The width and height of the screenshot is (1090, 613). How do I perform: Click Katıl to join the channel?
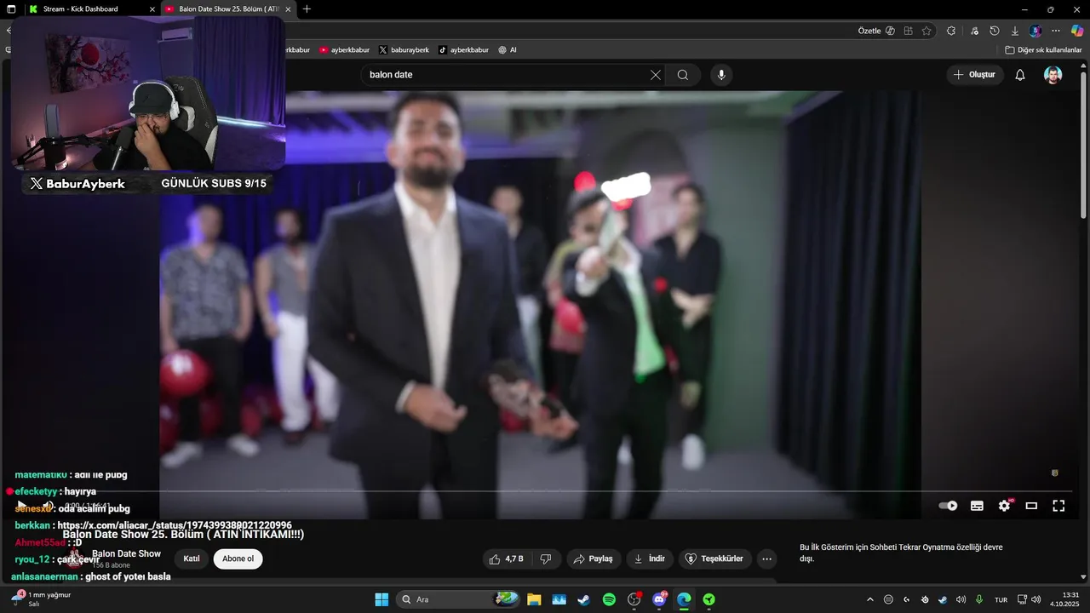pos(192,559)
